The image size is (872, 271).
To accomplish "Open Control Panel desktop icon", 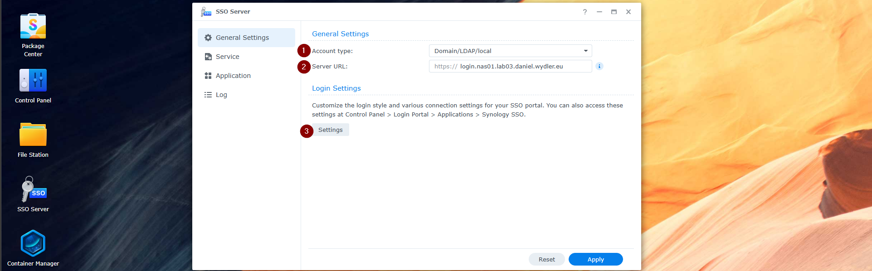I will tap(33, 81).
